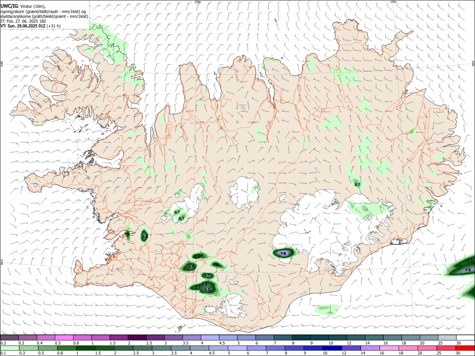Pick bright red rain swatch above 30
The image size is (475, 356).
tap(465, 348)
